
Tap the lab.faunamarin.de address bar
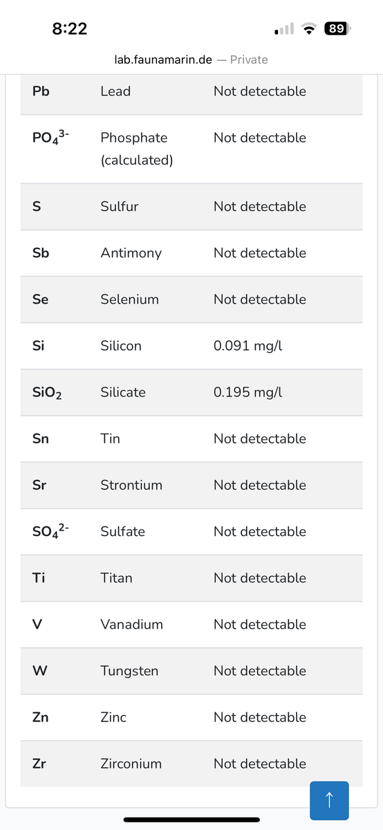point(191,59)
